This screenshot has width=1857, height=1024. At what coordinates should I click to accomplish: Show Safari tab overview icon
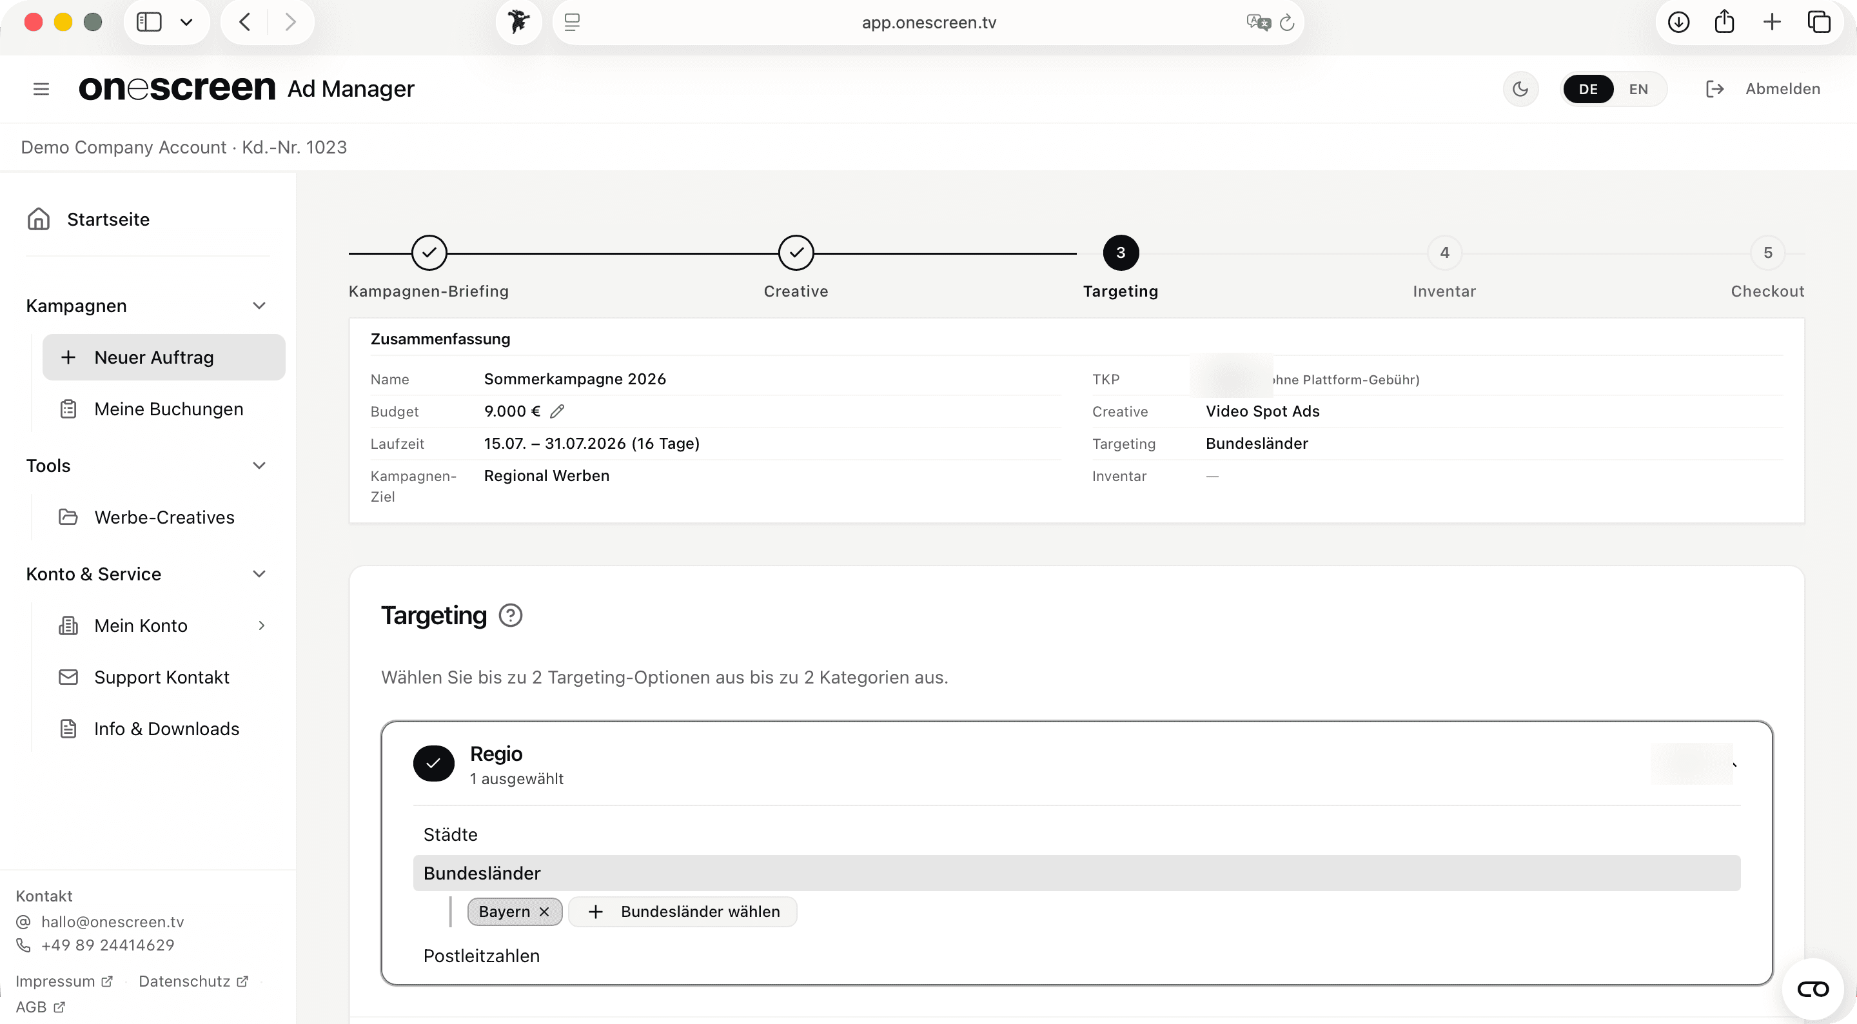pos(1819,22)
